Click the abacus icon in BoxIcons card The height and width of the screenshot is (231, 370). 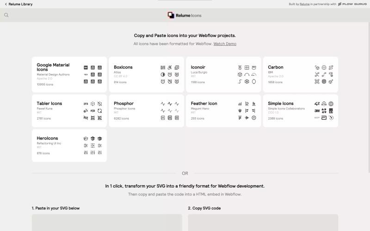(163, 67)
